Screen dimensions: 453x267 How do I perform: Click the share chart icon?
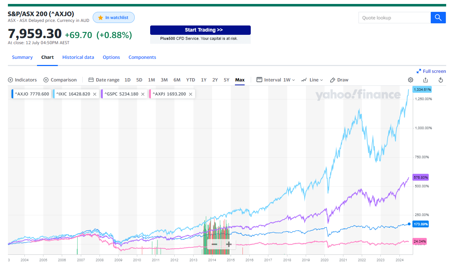coord(425,80)
